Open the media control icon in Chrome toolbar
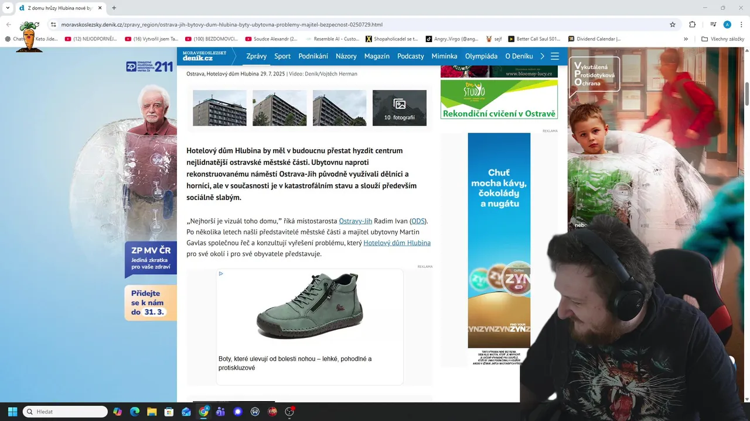Screen dimensions: 750x421 pos(713,25)
